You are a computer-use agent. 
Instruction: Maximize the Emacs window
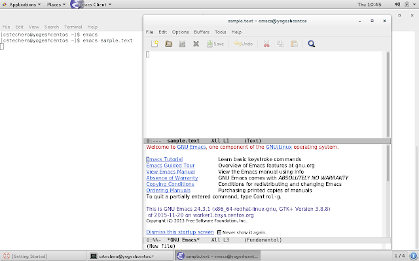click(372, 21)
